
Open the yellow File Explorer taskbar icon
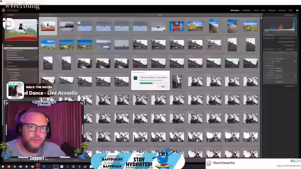(21, 167)
